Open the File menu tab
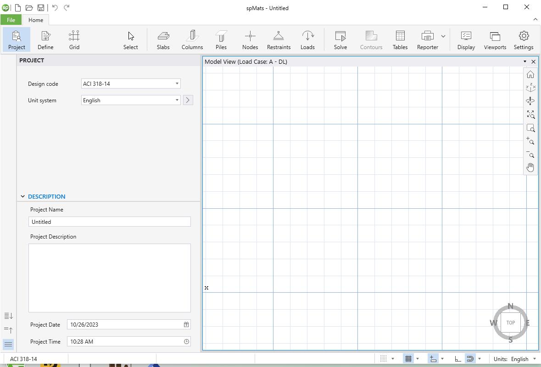The width and height of the screenshot is (541, 367). coord(11,20)
